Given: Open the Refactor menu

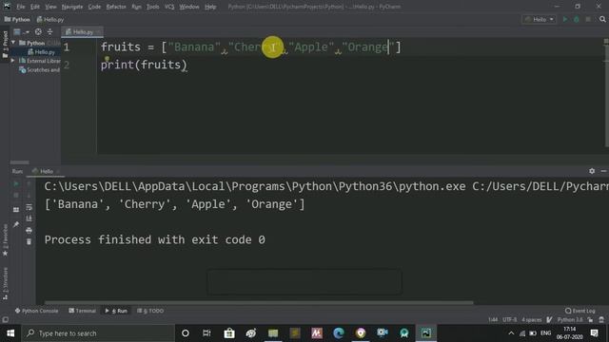Looking at the screenshot, I should pyautogui.click(x=116, y=7).
